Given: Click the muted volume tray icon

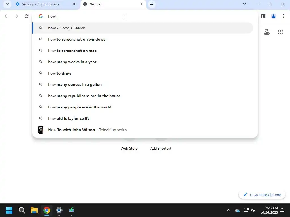Looking at the screenshot, I should click(x=253, y=210).
